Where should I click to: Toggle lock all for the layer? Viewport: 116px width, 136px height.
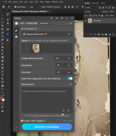pyautogui.click(x=102, y=16)
